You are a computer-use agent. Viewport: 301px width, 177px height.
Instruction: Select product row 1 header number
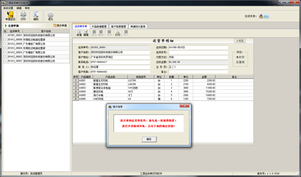coord(76,80)
